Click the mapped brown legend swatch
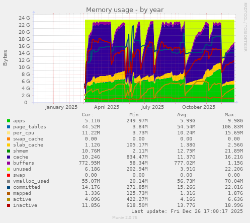The height and width of the screenshot is (223, 250). tap(9, 193)
